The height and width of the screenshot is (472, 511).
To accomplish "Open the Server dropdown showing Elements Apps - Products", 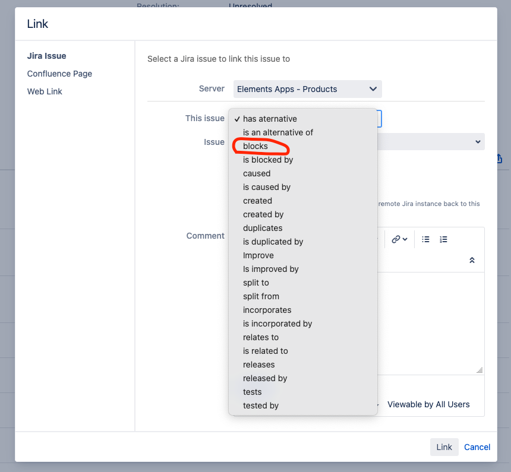I will click(x=307, y=88).
